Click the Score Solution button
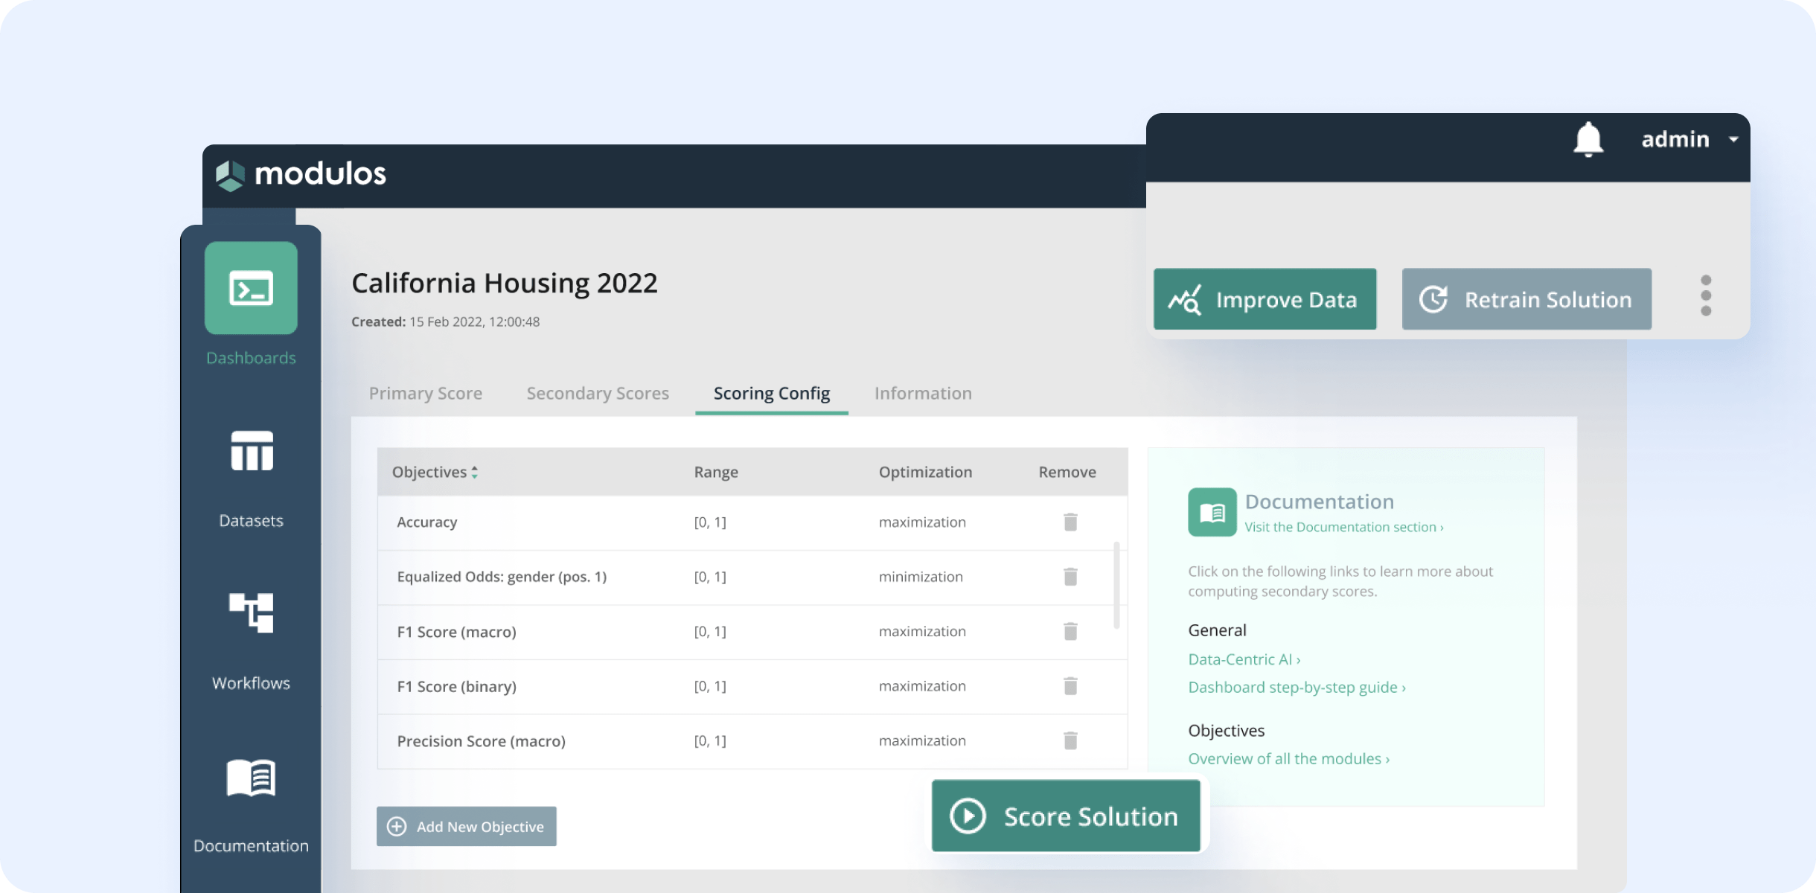1816x893 pixels. 1066,816
